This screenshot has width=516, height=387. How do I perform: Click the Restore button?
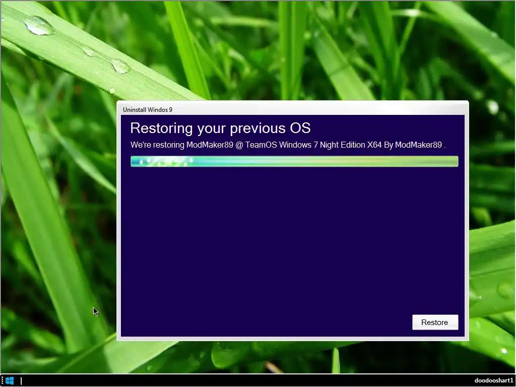[435, 322]
